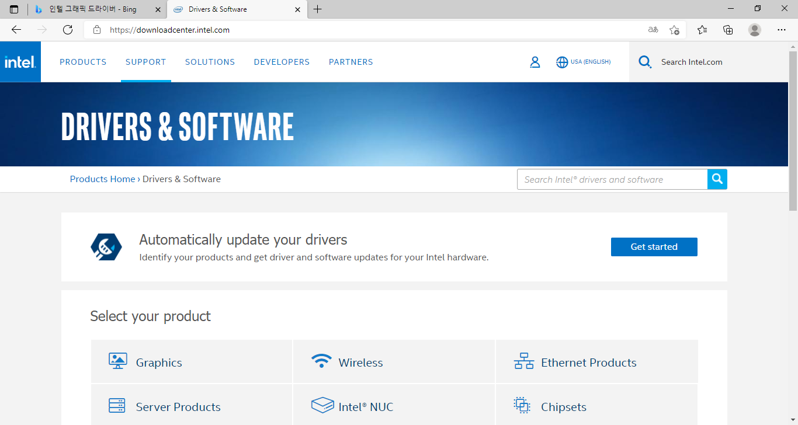This screenshot has height=425, width=798.
Task: Open the Collections icon
Action: coord(728,30)
